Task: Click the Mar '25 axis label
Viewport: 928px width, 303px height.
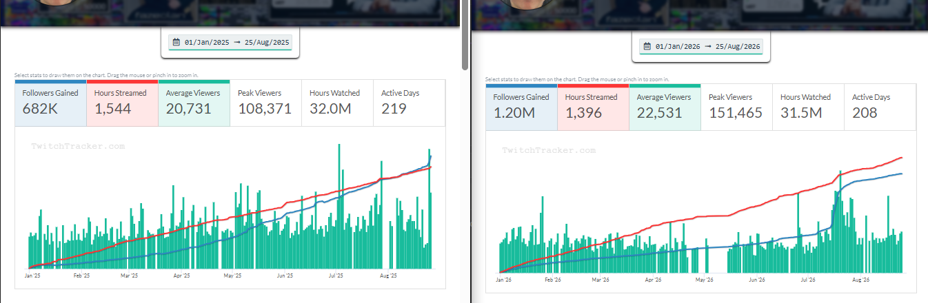Action: point(130,275)
